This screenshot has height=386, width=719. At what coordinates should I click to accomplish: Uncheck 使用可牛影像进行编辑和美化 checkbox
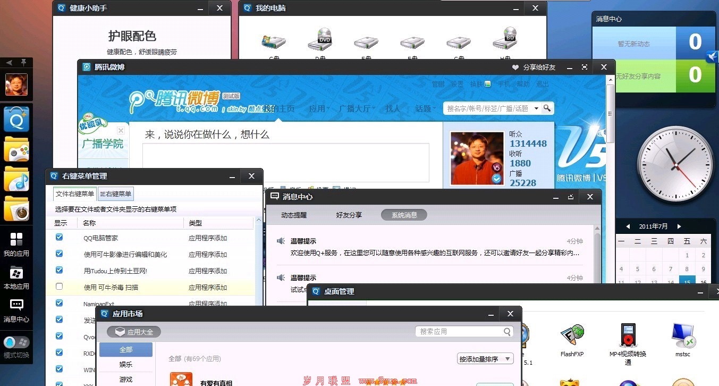pos(59,254)
